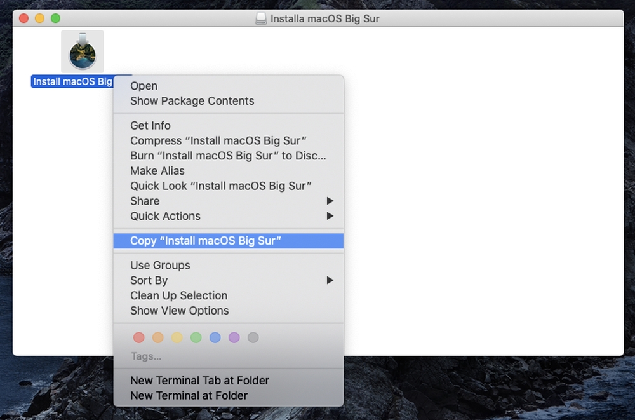Minimize the Installa macOS Big Sur window
This screenshot has height=420, width=635.
(x=39, y=18)
